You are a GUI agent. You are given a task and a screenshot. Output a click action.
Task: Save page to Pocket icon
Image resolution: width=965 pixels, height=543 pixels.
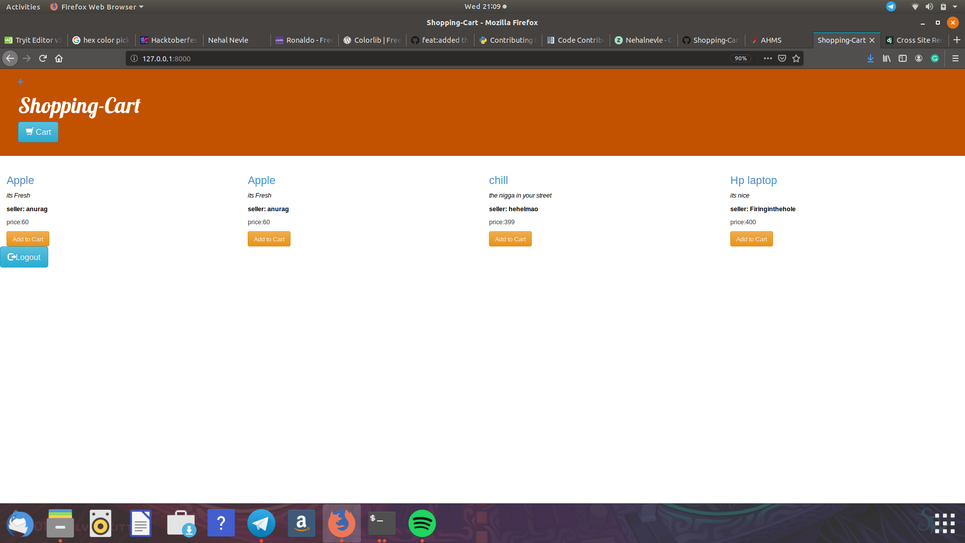[x=782, y=58]
